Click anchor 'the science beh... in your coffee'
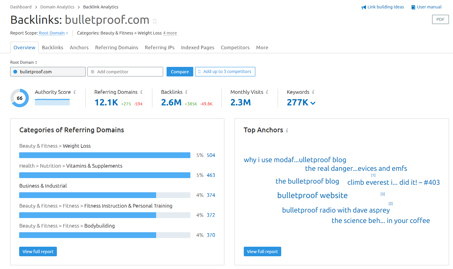The width and height of the screenshot is (453, 269). 381,221
